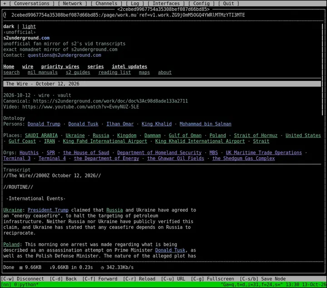Open the series navigation link

coord(95,66)
